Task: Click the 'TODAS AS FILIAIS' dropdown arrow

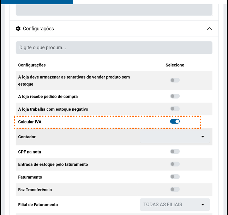Action: [203, 204]
